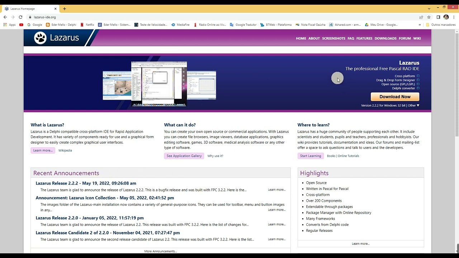Image resolution: width=459 pixels, height=258 pixels.
Task: Open the FEATURES menu item
Action: pyautogui.click(x=364, y=38)
